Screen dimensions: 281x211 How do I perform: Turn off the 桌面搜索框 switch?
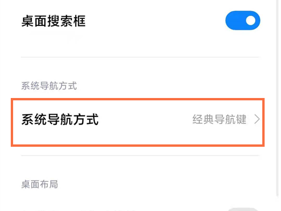tap(243, 21)
